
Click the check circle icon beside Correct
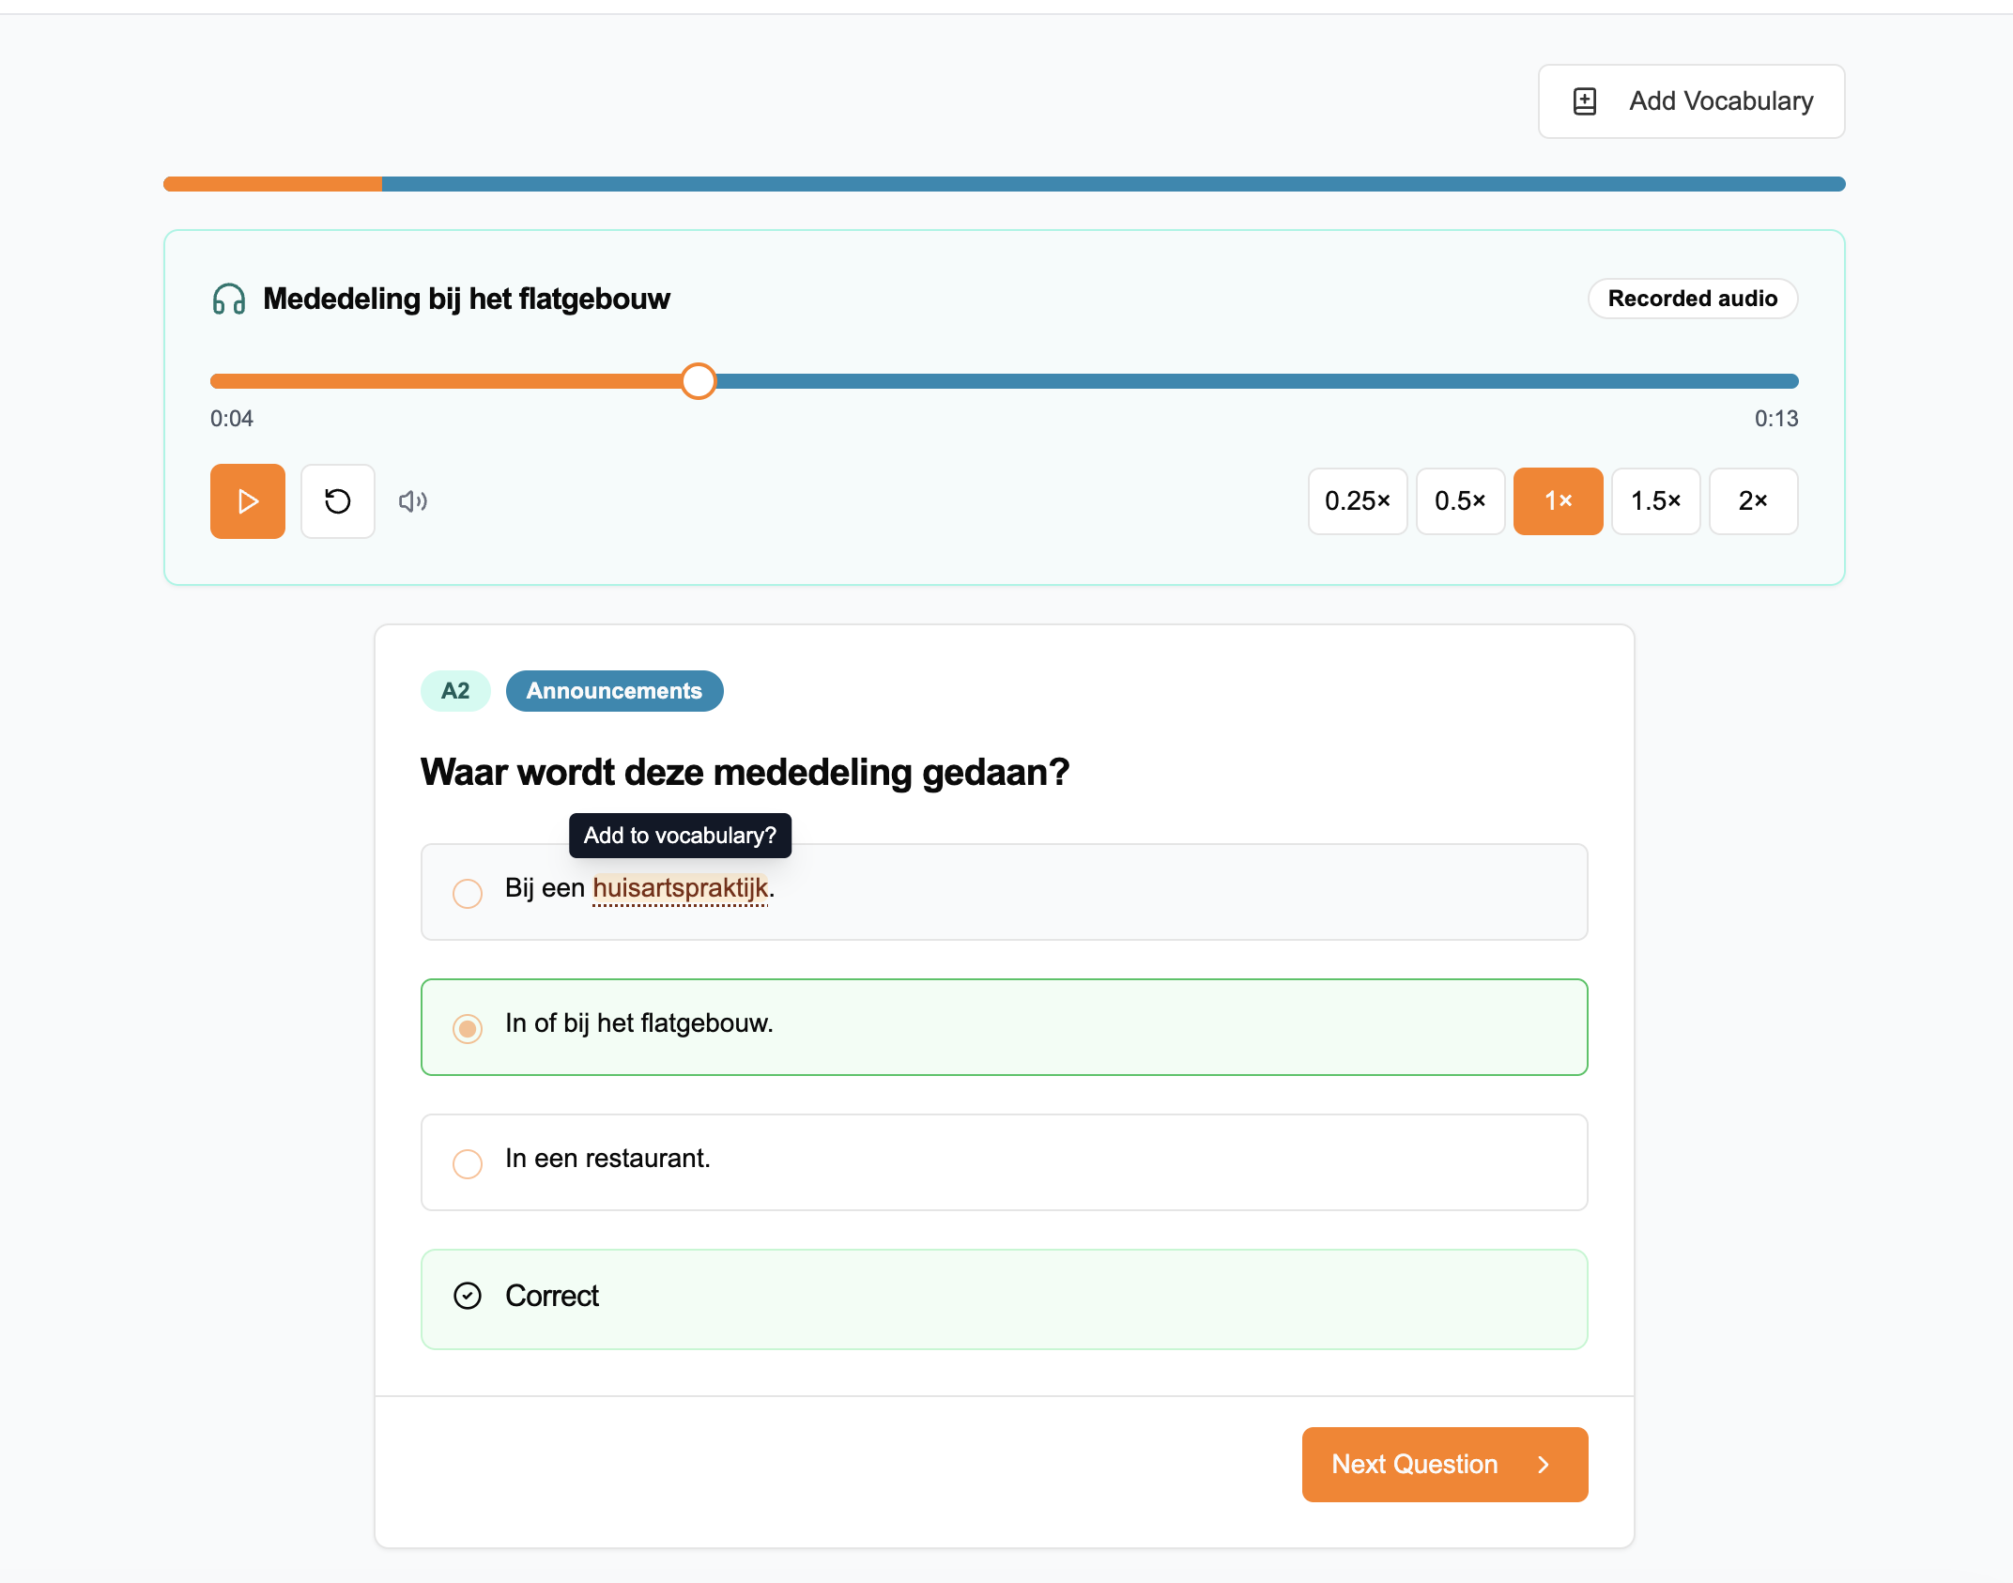point(468,1296)
